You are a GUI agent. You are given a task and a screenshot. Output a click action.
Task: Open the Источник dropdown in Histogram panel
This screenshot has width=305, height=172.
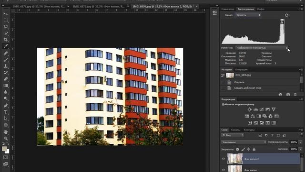(262, 48)
